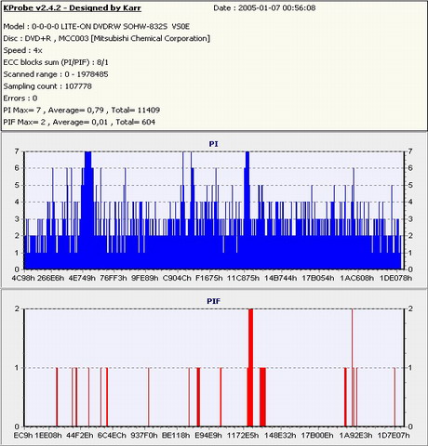Click PIF axis label 17B00Eh
The width and height of the screenshot is (428, 446).
(x=317, y=436)
